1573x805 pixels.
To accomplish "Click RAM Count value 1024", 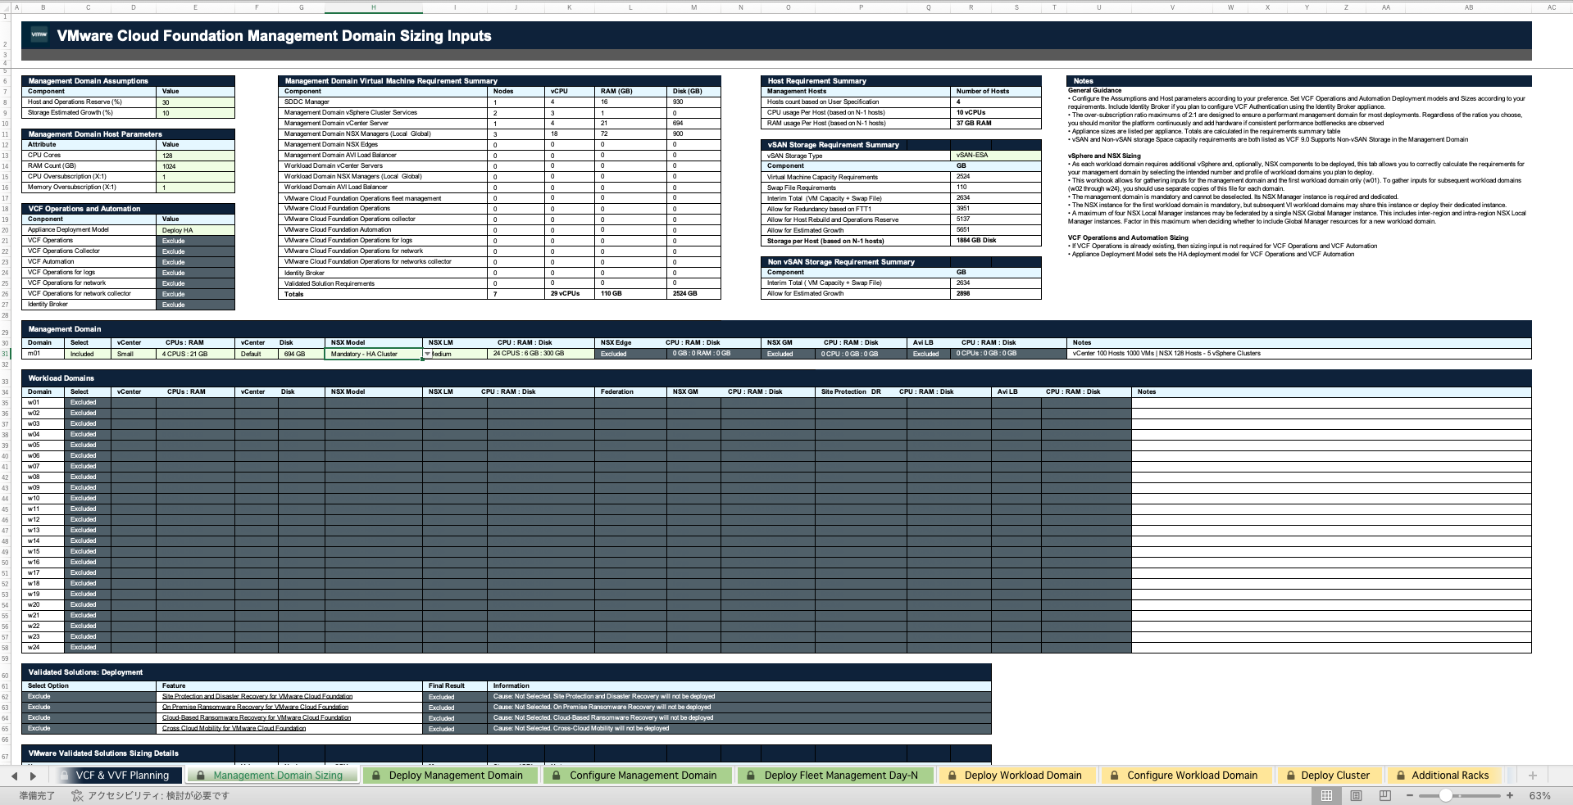I will coord(195,165).
